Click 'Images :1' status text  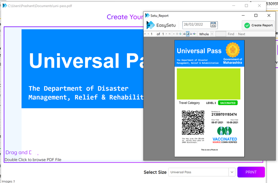click(x=8, y=181)
